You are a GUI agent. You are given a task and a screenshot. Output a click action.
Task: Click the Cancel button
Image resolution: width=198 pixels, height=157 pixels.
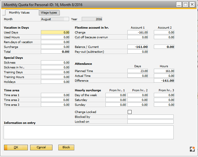tap(41, 147)
